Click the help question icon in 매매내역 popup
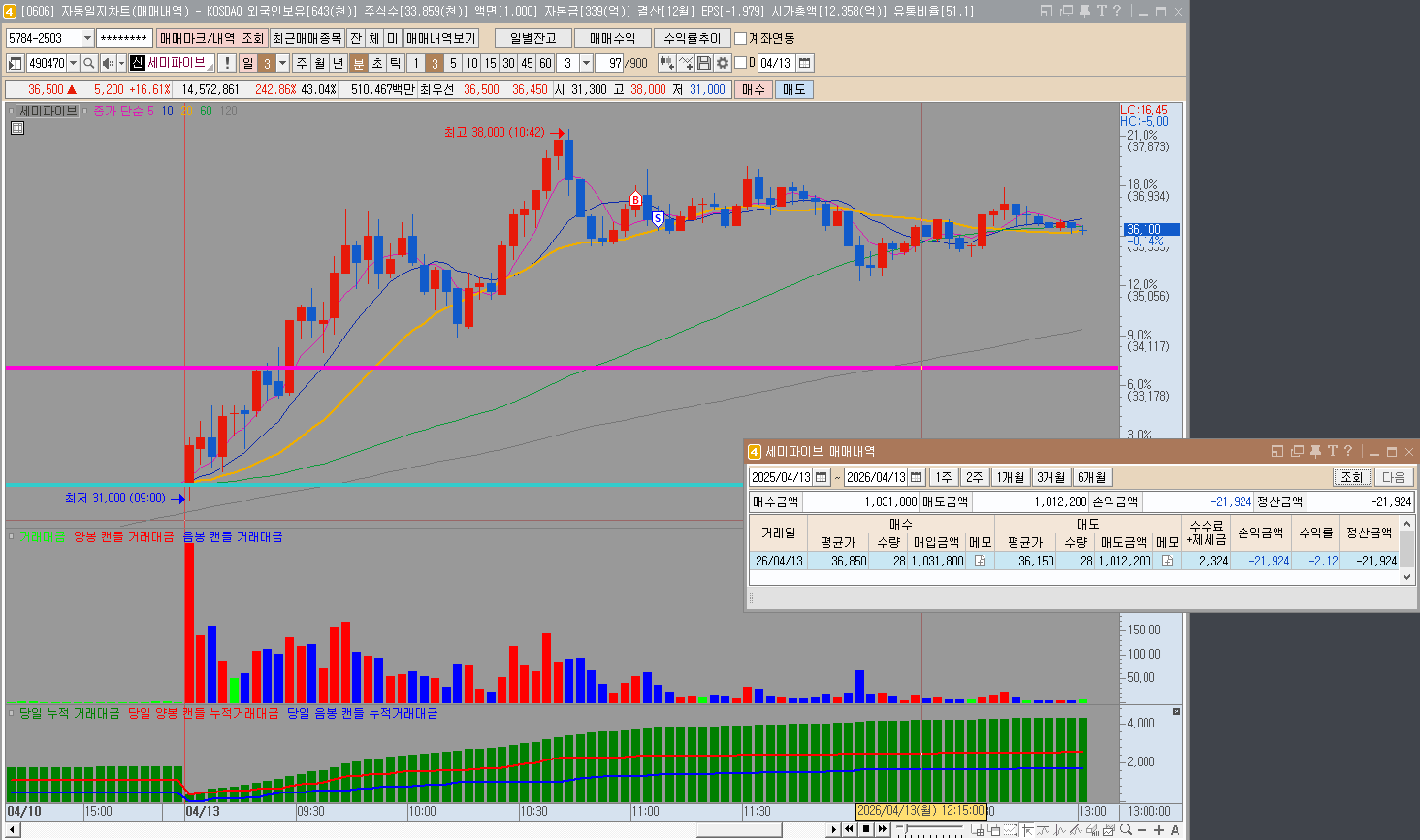1420x840 pixels. pos(1347,451)
